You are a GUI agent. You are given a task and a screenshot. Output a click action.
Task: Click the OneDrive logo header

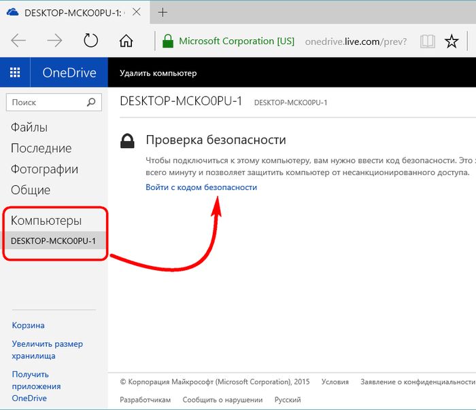click(69, 73)
